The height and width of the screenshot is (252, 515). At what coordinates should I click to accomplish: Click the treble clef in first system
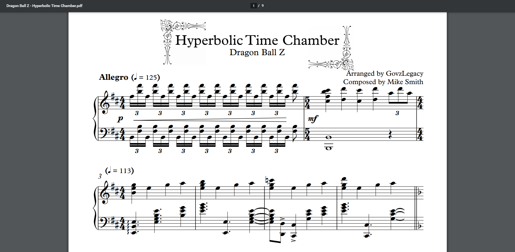pos(105,103)
